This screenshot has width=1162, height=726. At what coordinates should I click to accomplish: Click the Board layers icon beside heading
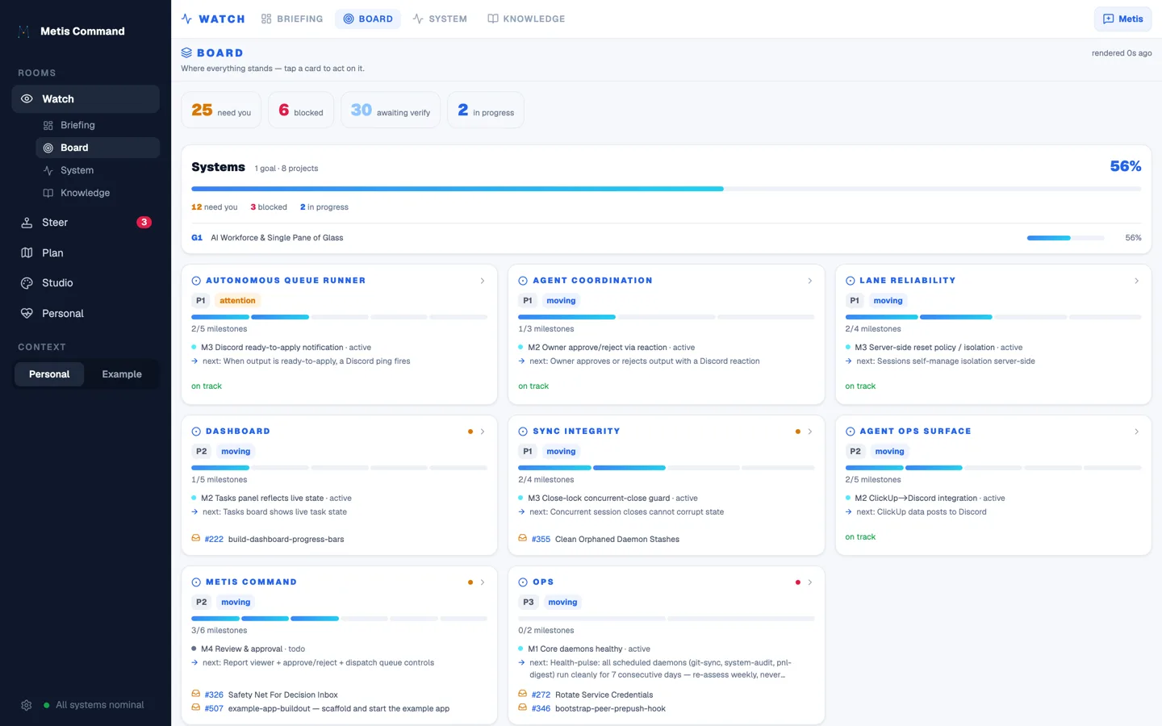point(186,52)
